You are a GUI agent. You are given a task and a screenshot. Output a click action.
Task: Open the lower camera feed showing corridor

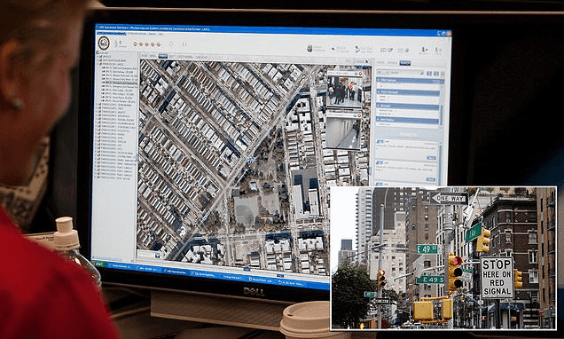click(x=343, y=133)
